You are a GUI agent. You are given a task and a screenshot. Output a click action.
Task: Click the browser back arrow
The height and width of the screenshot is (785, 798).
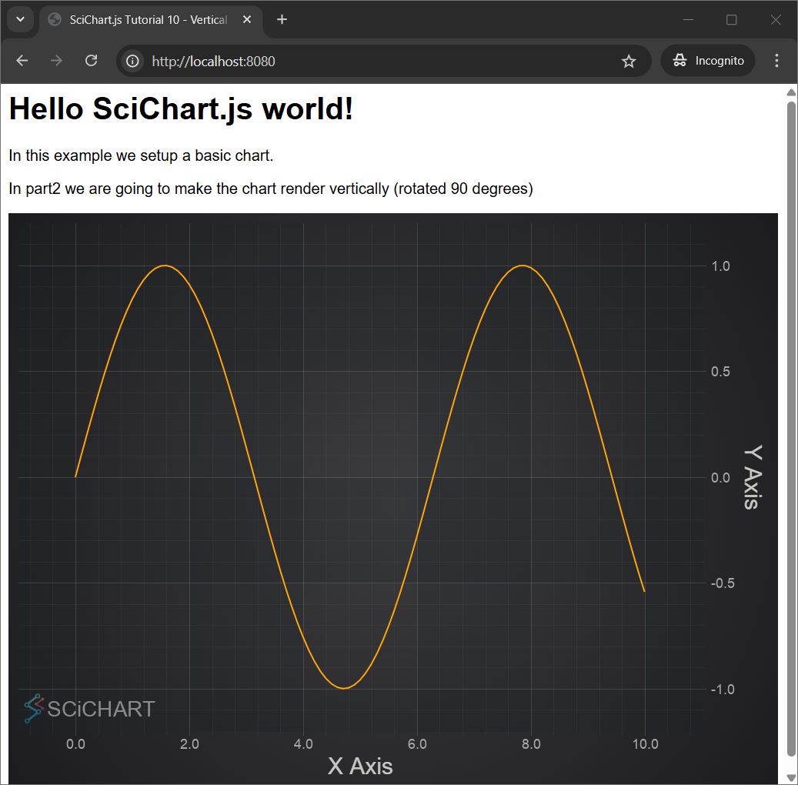[x=22, y=61]
